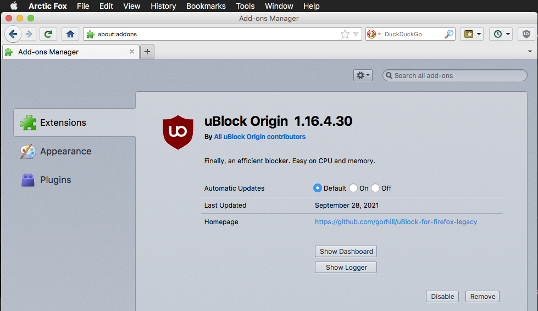This screenshot has height=311, width=538.
Task: Open the History menu
Action: pos(163,6)
